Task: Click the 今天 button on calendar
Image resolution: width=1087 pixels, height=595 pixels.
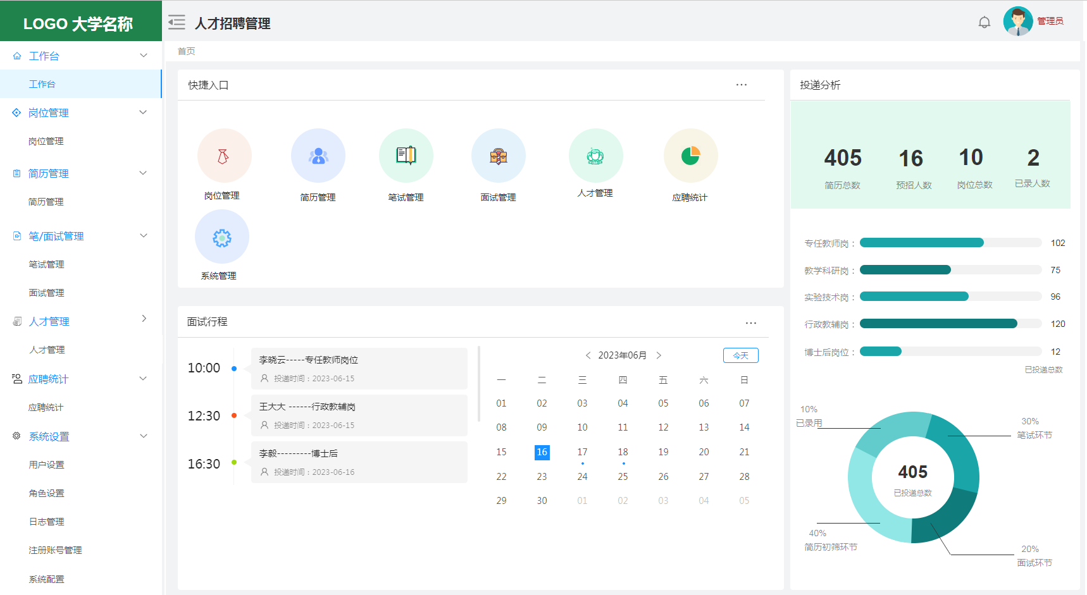Action: click(x=740, y=355)
